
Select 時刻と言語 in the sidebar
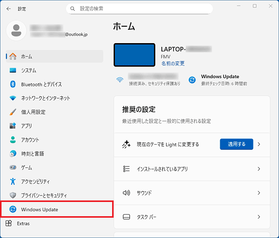pos(32,154)
